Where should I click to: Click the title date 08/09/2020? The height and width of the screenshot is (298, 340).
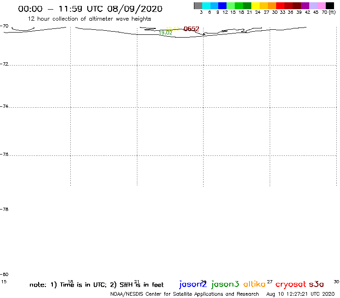135,9
